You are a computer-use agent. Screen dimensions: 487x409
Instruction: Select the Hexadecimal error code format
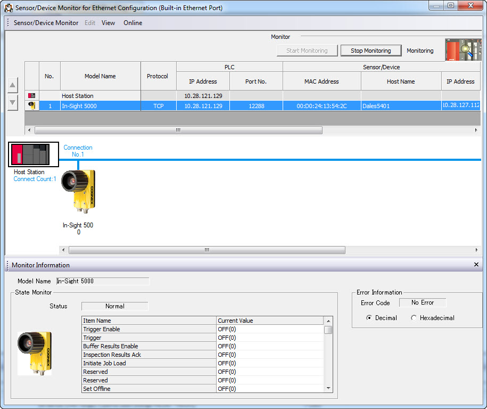click(414, 318)
